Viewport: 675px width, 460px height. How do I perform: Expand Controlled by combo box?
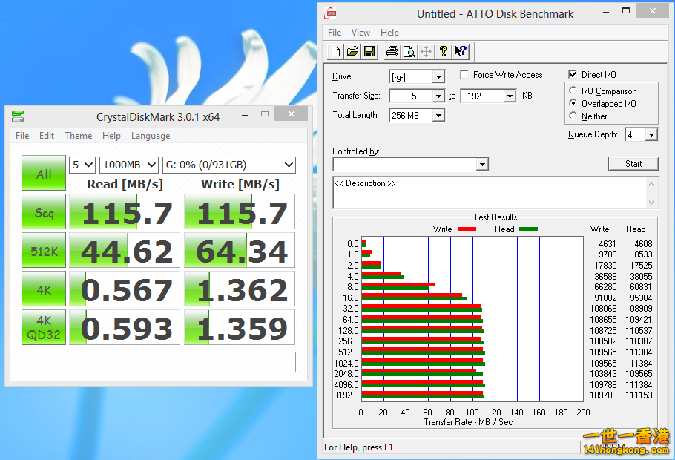pyautogui.click(x=482, y=164)
